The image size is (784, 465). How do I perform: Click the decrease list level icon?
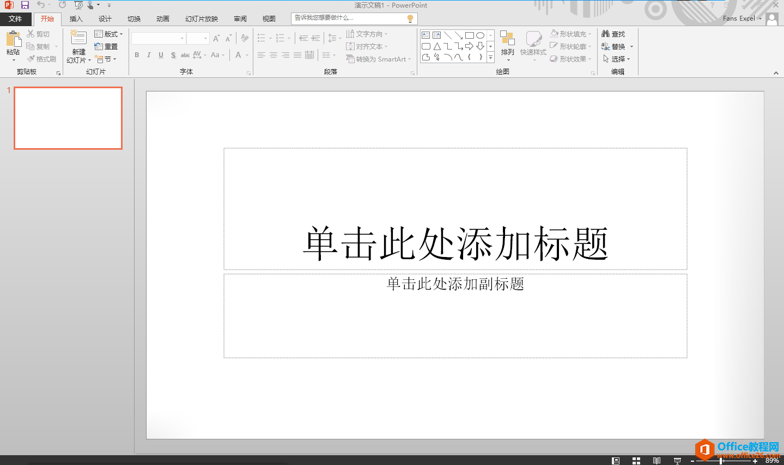[303, 38]
